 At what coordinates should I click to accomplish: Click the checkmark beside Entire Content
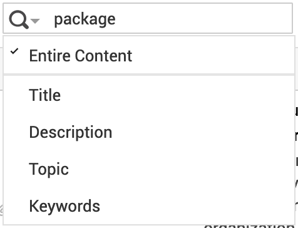[x=14, y=51]
